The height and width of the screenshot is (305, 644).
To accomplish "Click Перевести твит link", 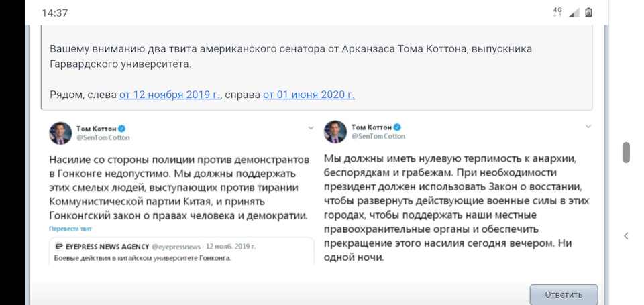I will pyautogui.click(x=70, y=229).
